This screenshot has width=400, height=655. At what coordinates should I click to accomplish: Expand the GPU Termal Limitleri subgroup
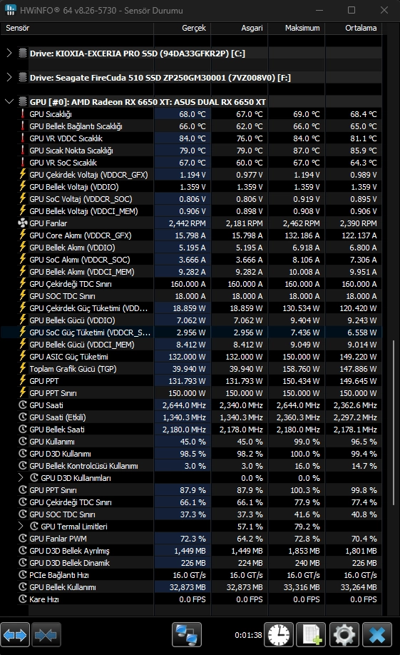tap(21, 526)
